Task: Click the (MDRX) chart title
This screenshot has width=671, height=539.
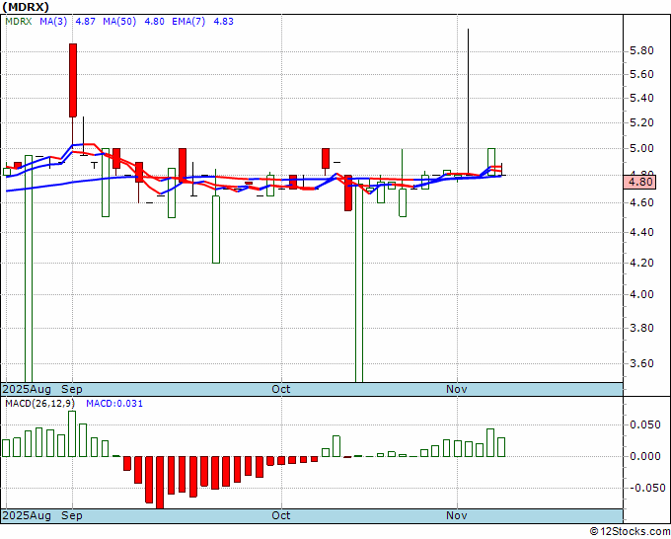Action: point(26,7)
